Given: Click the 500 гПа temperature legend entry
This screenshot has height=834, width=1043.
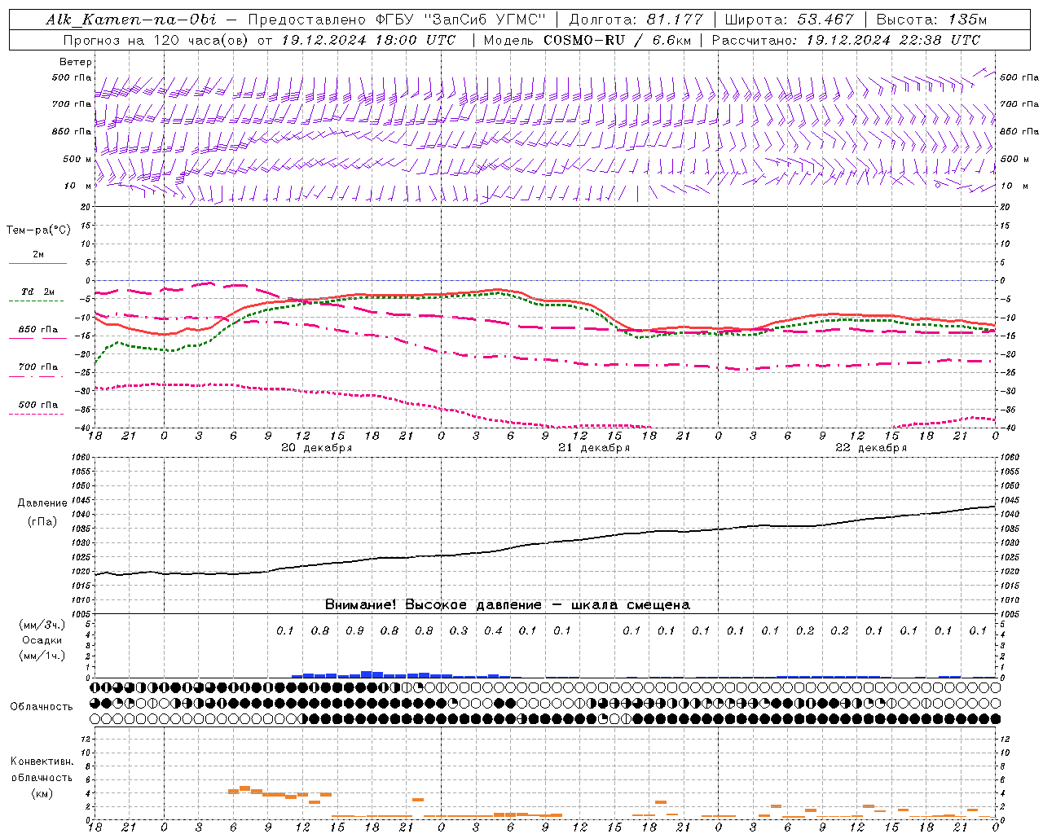Looking at the screenshot, I should (x=38, y=405).
